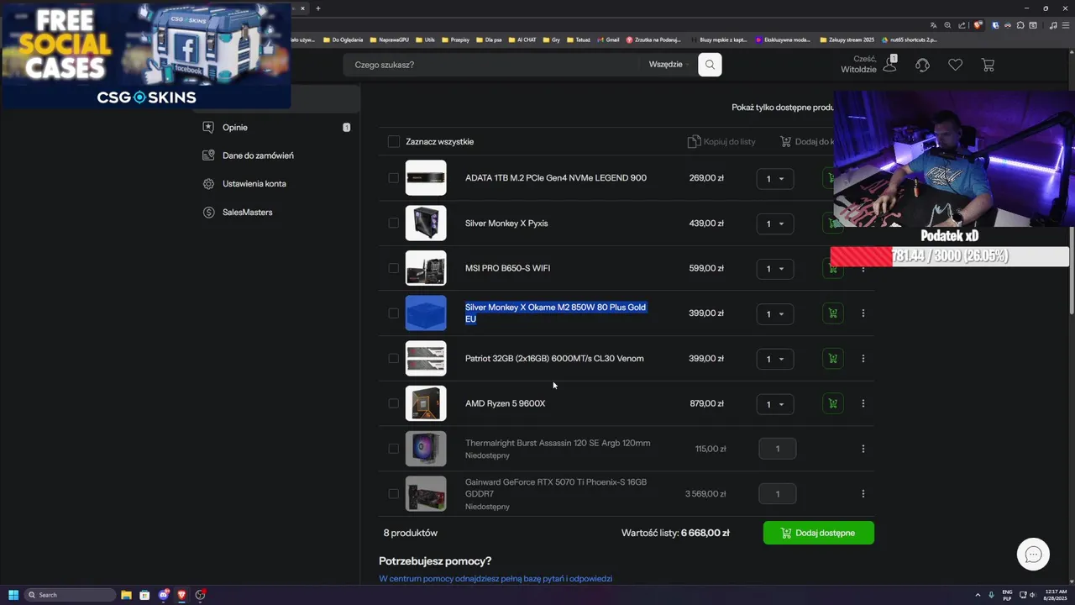Open quantity dropdown for Silver Monkey X Pyxis
Image resolution: width=1075 pixels, height=605 pixels.
[775, 224]
